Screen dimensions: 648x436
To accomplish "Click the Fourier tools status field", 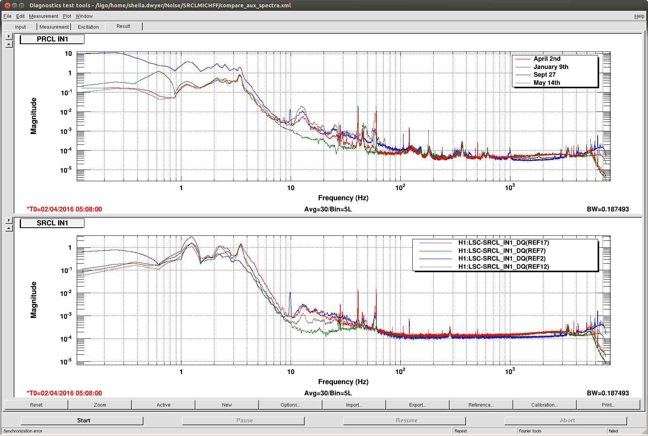I will pos(562,431).
